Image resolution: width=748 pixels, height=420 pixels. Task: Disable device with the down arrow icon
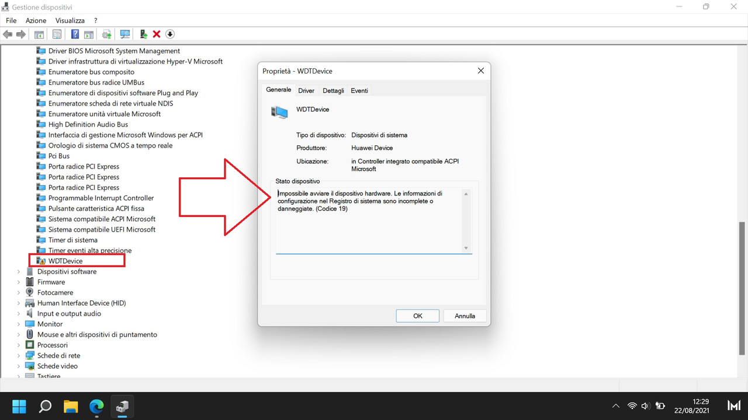tap(170, 34)
